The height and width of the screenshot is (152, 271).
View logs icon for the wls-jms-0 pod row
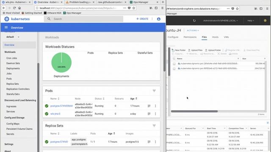149,114
